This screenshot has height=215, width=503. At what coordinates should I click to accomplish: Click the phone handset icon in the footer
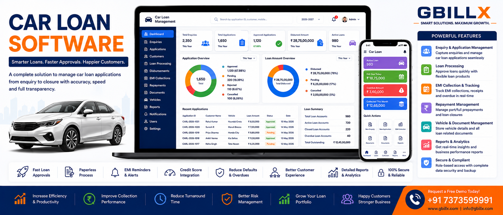tap(415, 200)
